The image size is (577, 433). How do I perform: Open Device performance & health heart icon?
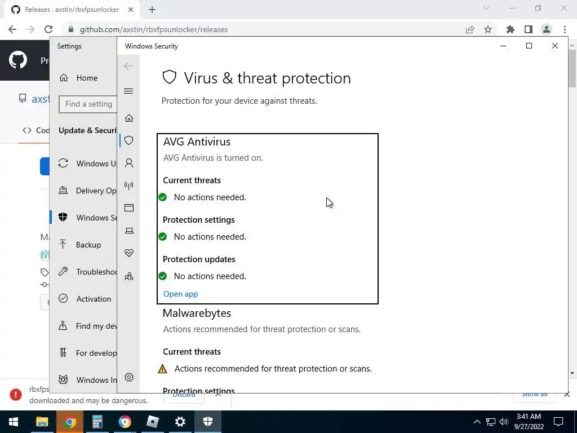tap(129, 253)
